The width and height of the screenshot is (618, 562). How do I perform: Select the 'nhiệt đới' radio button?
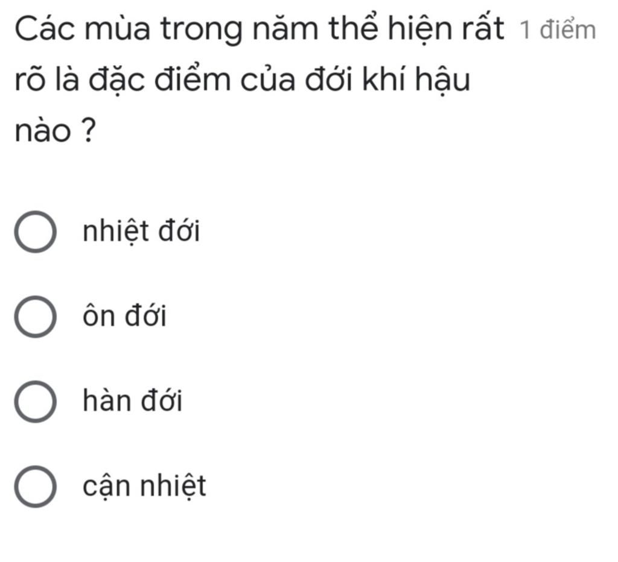35,232
